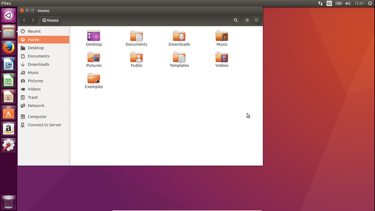Minimize the Home window
The width and height of the screenshot is (375, 211).
click(27, 11)
